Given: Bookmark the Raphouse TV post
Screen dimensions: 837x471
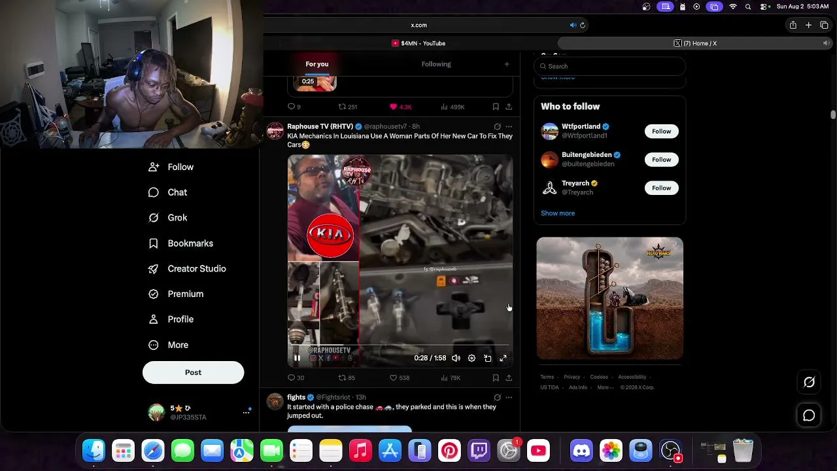Looking at the screenshot, I should pos(496,377).
